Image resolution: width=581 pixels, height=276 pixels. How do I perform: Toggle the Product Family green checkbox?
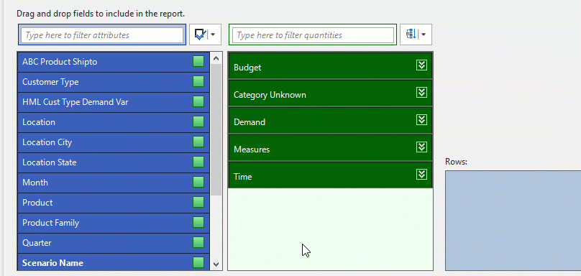point(198,222)
